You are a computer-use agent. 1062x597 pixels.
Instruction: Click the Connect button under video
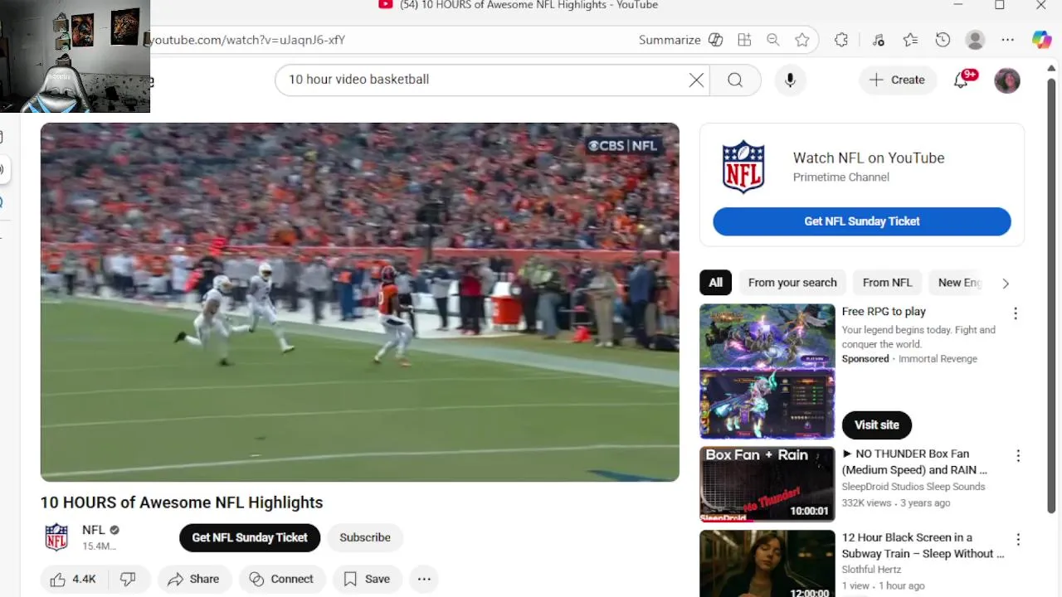pyautogui.click(x=282, y=579)
